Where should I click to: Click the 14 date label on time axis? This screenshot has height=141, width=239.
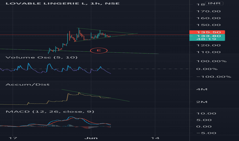click(155, 138)
